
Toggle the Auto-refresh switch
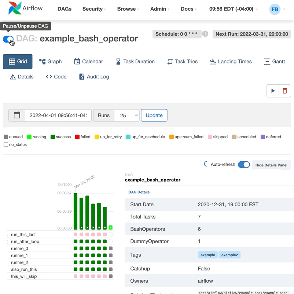pos(244,165)
